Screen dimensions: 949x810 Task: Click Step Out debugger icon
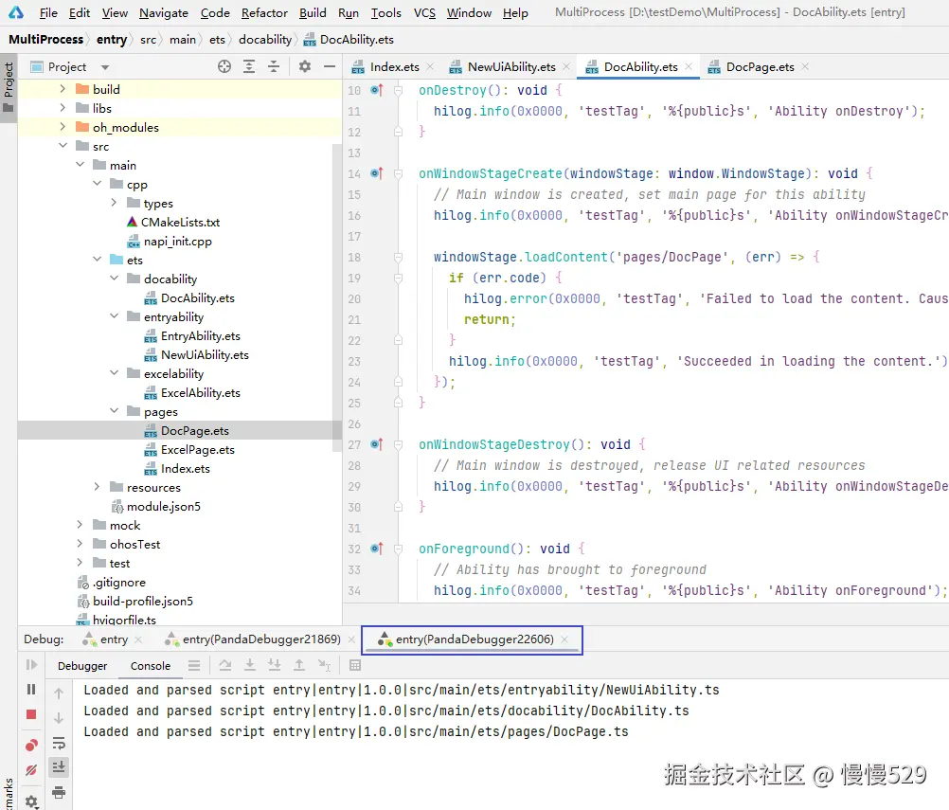click(299, 665)
